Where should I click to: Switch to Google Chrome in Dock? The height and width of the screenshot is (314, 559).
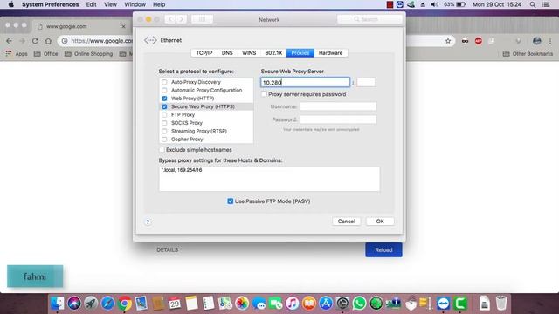(124, 304)
